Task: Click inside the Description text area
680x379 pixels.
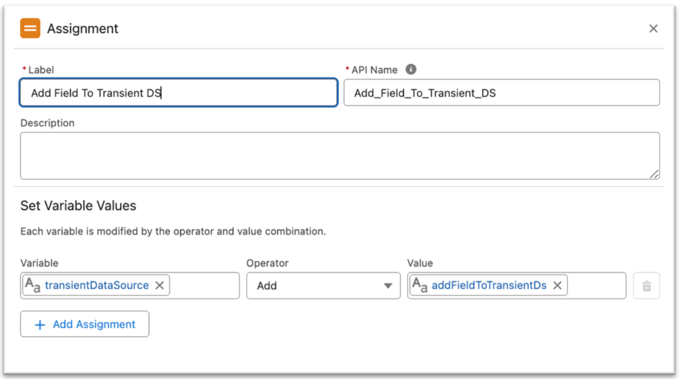Action: [x=339, y=156]
